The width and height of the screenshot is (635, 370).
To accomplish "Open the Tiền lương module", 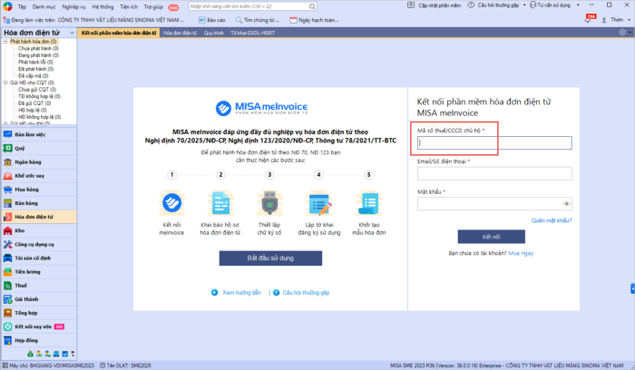I will click(25, 272).
